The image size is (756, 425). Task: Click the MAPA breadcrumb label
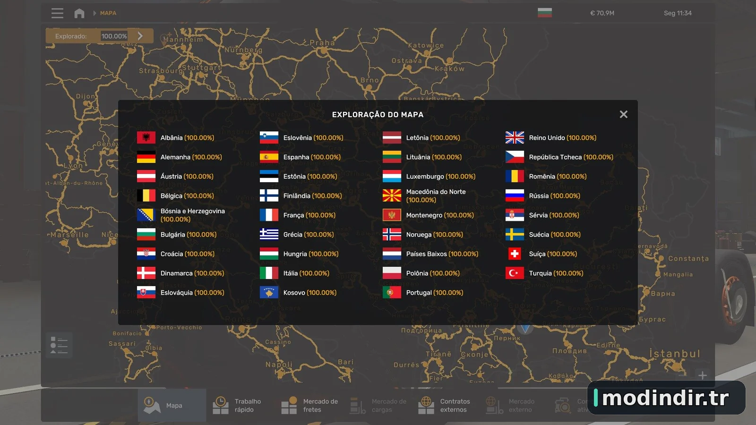tap(108, 13)
